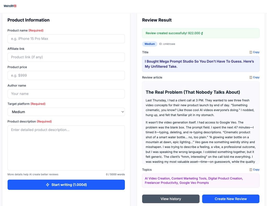267x206 pixels.
Task: Click the review ID cmktrswe text
Action: (167, 44)
